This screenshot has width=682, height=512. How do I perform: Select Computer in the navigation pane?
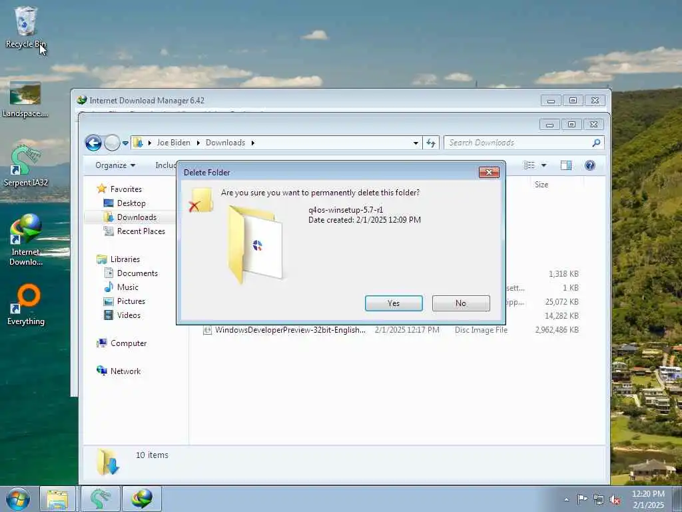[129, 343]
